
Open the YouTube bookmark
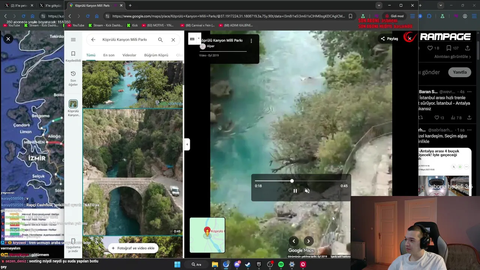[75, 25]
